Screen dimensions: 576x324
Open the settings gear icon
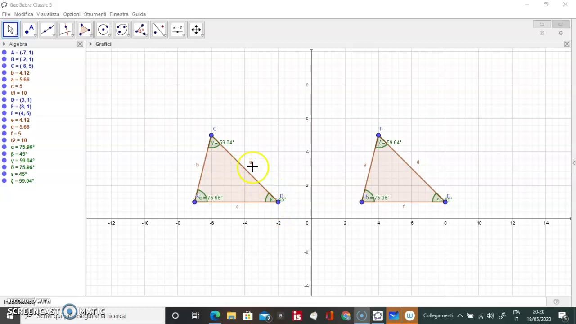561,33
